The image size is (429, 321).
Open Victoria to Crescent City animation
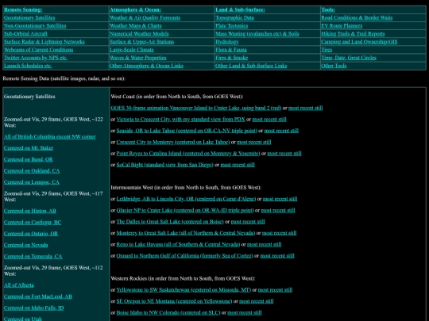click(180, 119)
